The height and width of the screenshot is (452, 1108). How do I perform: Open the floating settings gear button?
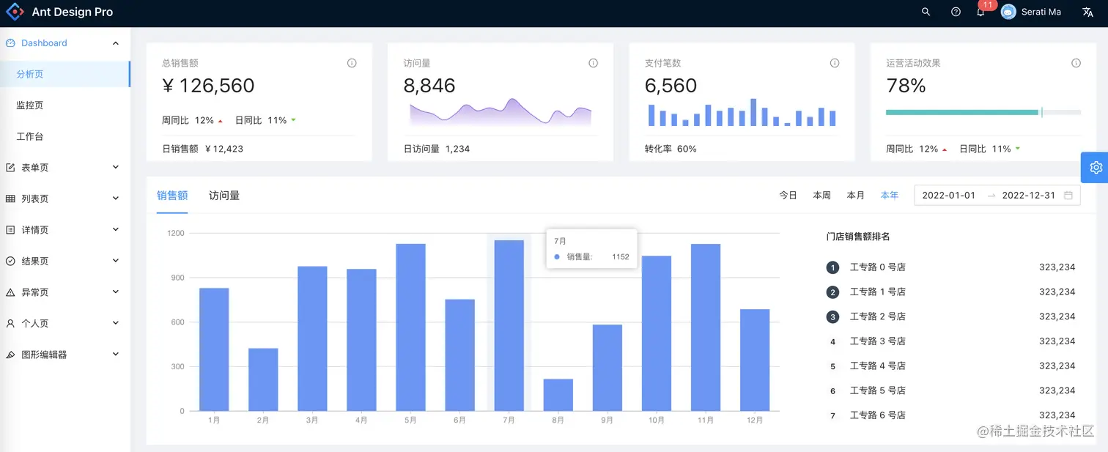click(1096, 167)
